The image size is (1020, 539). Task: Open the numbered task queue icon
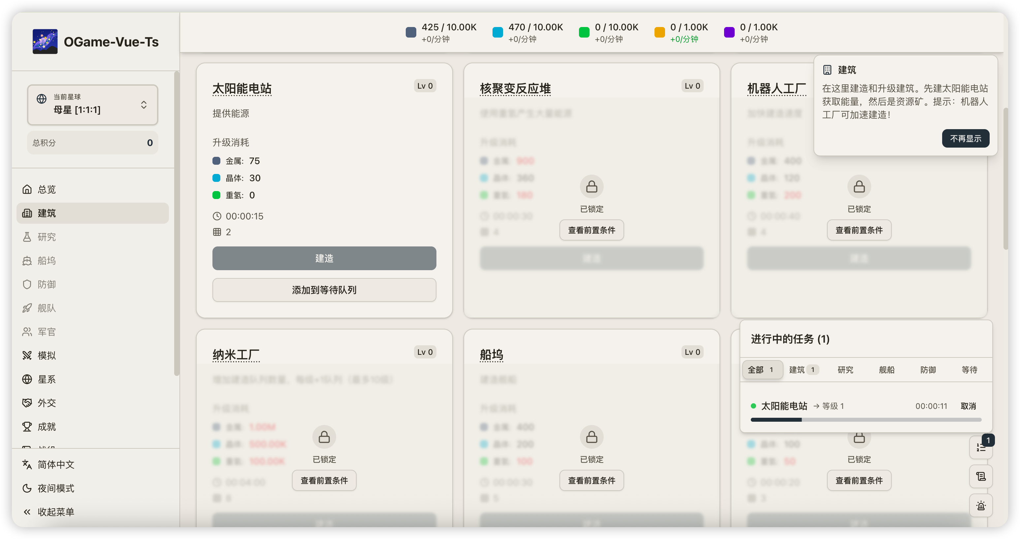(980, 448)
